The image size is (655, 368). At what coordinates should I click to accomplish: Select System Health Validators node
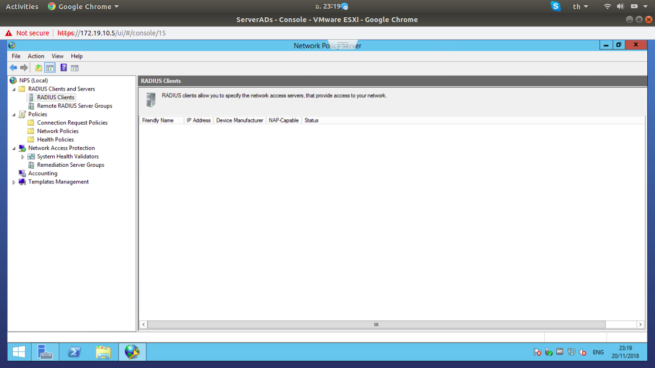pyautogui.click(x=68, y=157)
